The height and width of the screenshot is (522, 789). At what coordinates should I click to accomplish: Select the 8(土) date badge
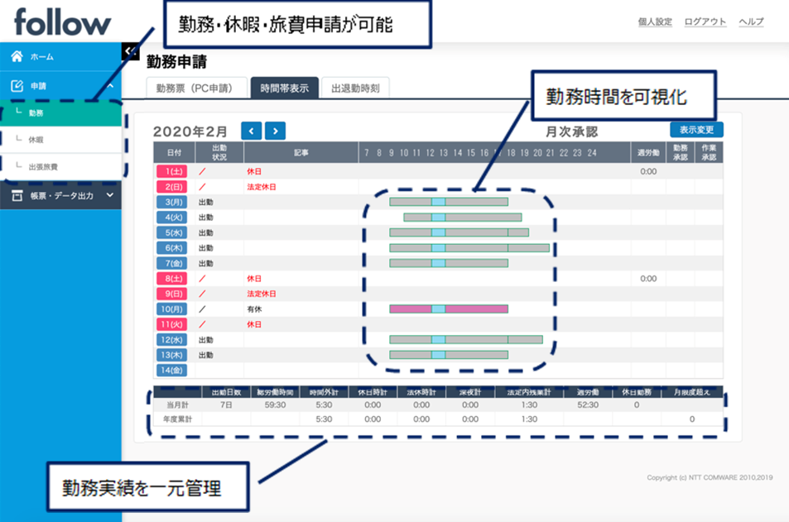coord(171,279)
